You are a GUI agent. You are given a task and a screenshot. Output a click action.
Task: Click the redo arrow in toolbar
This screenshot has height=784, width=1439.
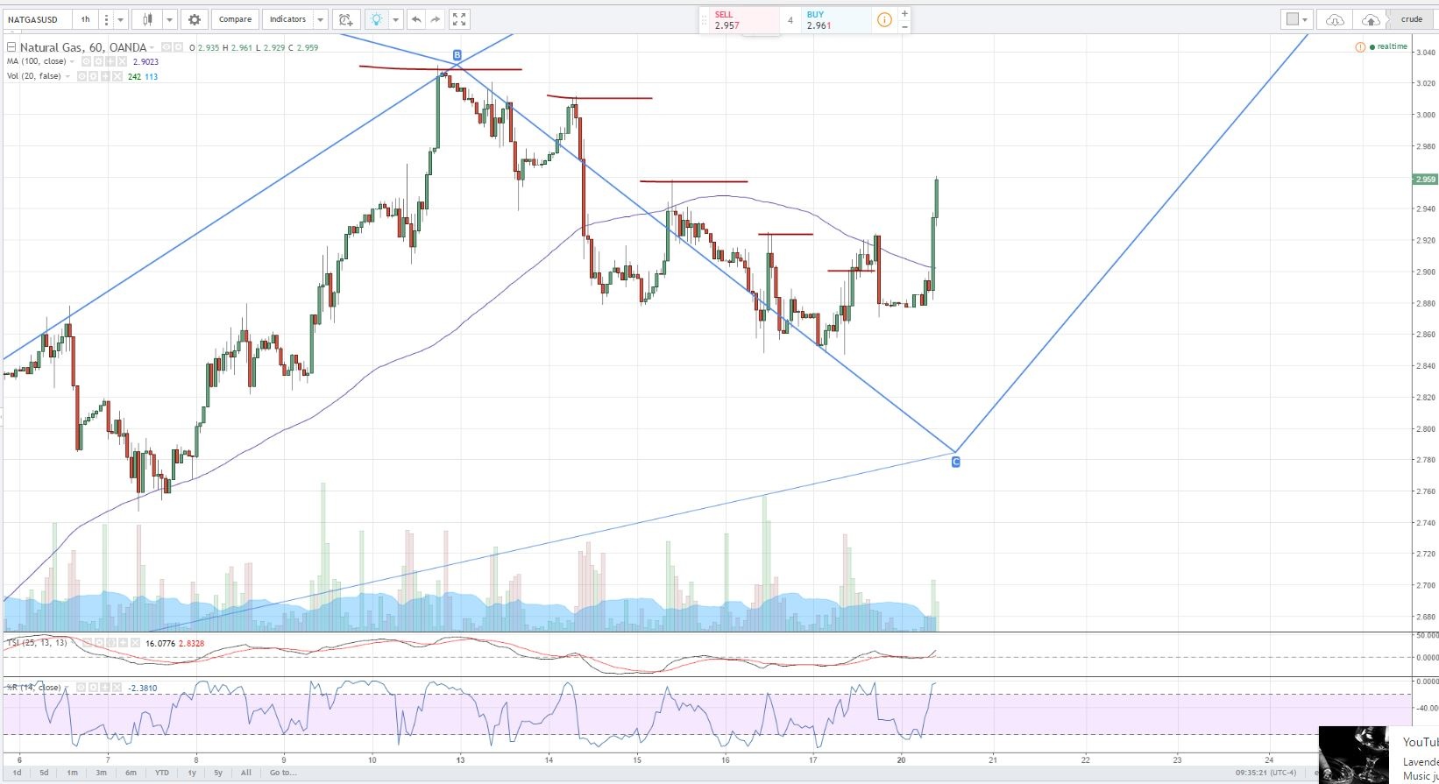(436, 19)
